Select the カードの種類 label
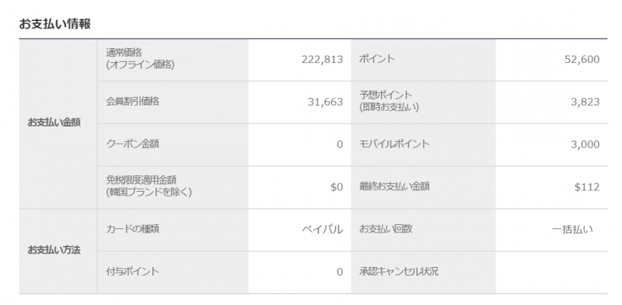 coord(132,228)
